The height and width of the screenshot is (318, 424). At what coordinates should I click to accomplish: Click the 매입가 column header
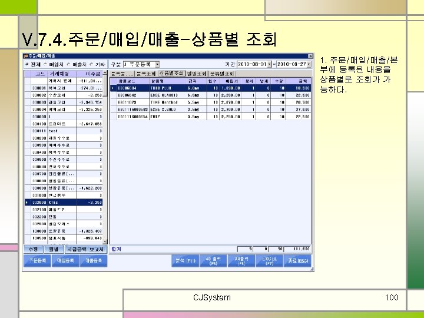[230, 81]
